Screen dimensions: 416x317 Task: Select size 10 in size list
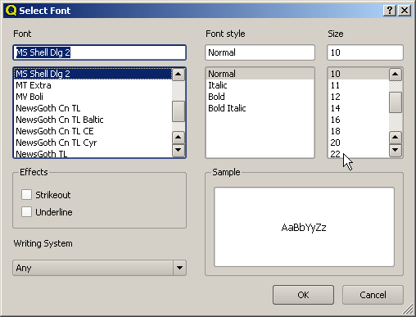tap(359, 74)
